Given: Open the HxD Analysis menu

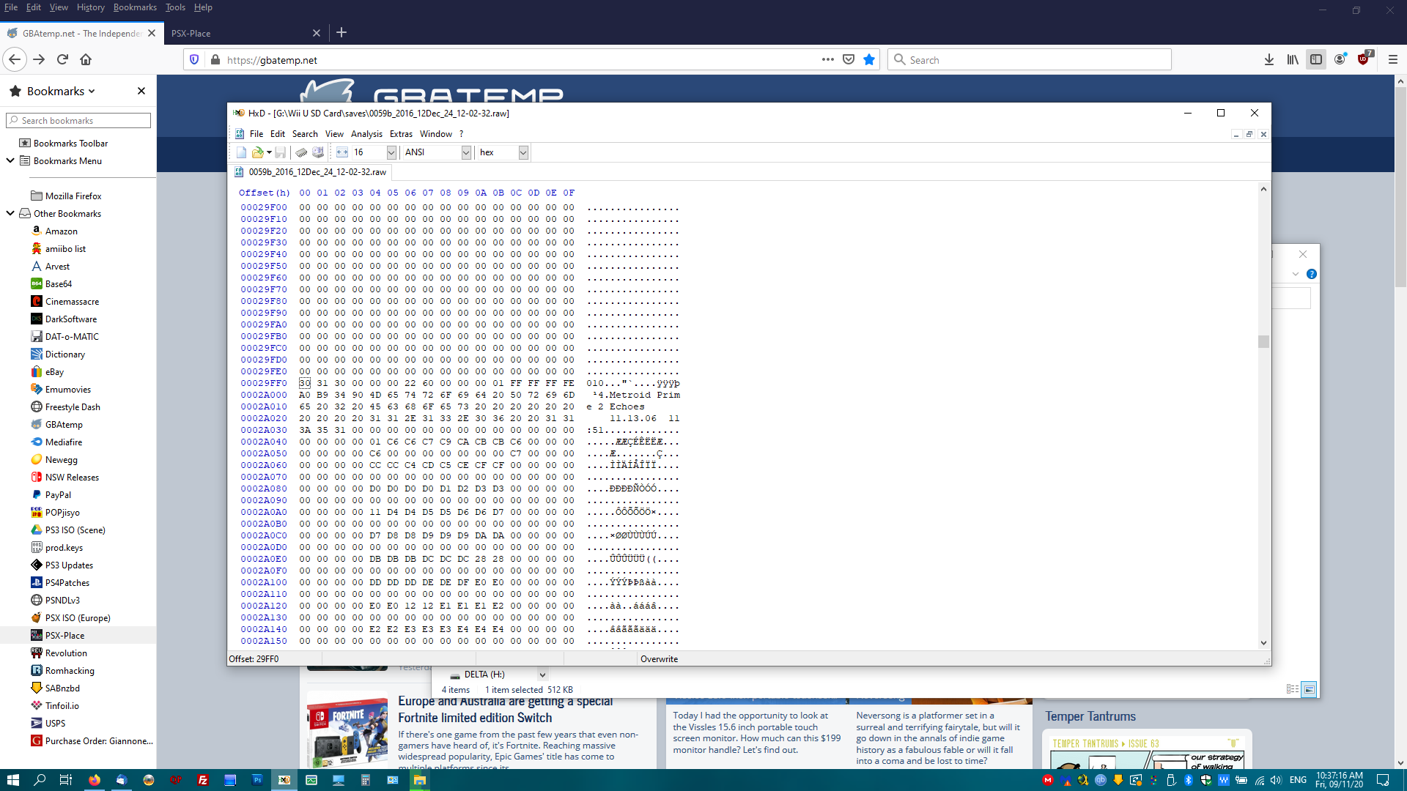Looking at the screenshot, I should pos(366,134).
